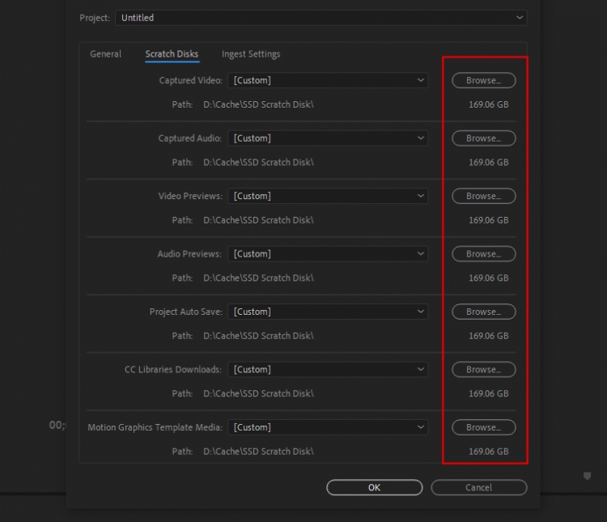This screenshot has height=522, width=607.
Task: Click the Project Auto Save path text
Action: (259, 336)
